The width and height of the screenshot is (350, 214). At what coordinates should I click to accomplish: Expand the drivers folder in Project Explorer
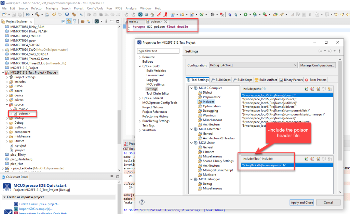click(x=8, y=100)
